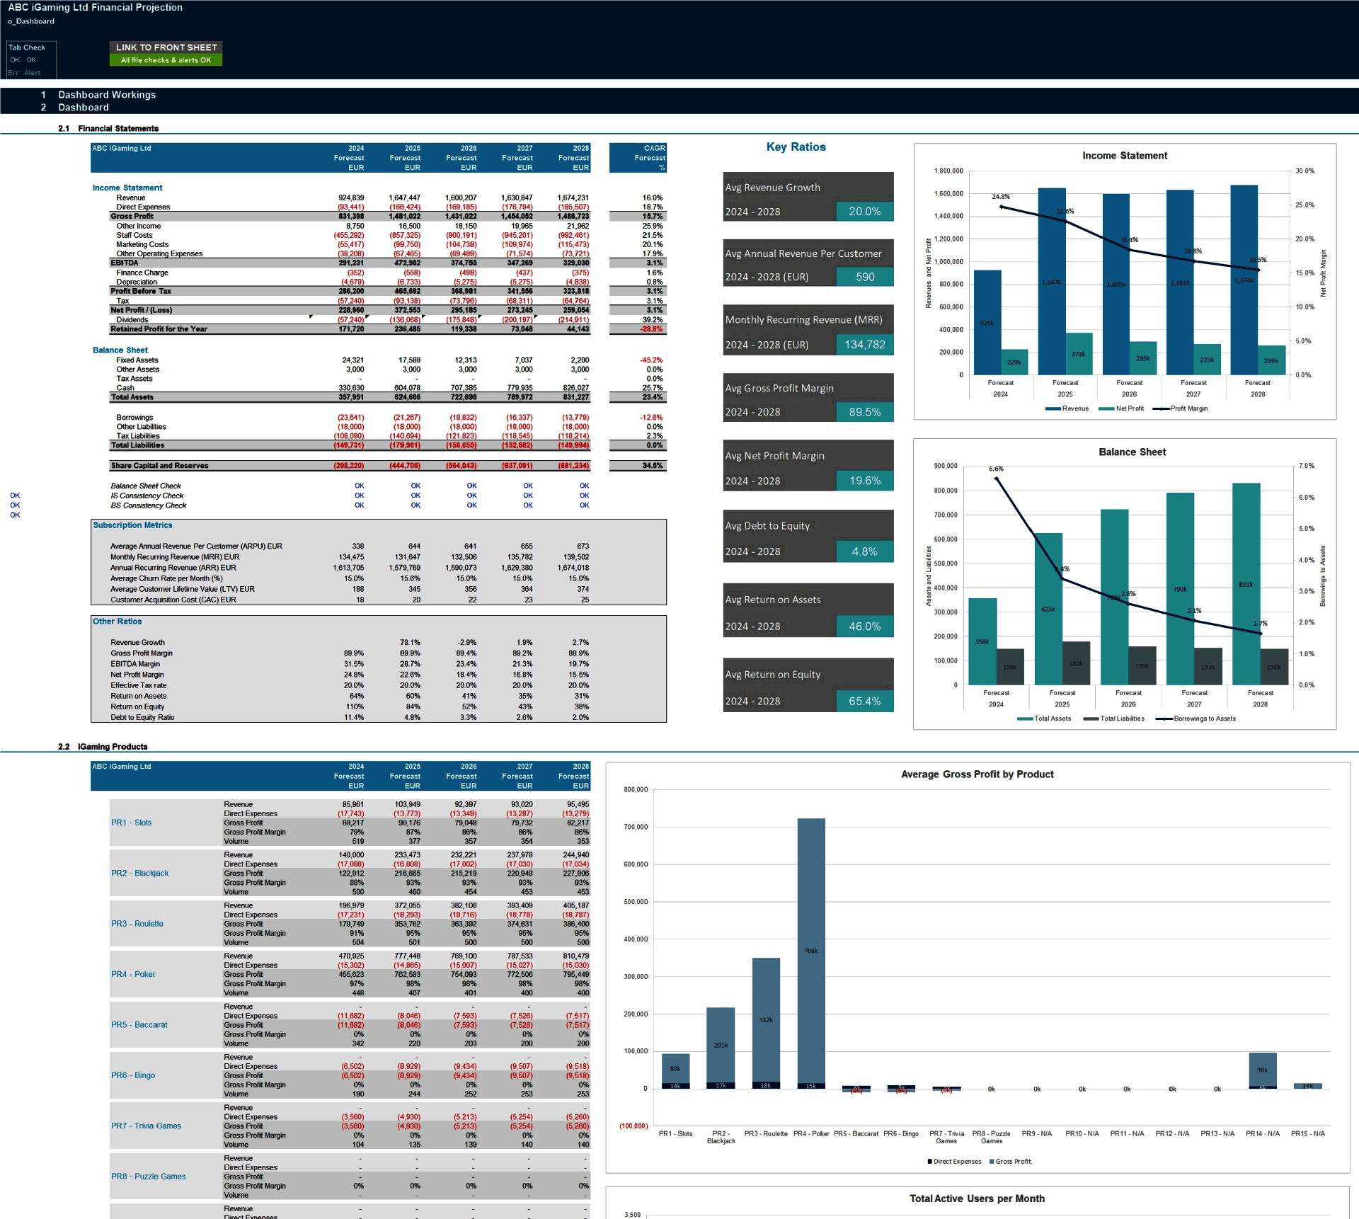Click the Avg Debt to Equity value 4.8%
The image size is (1359, 1219).
pos(865,551)
